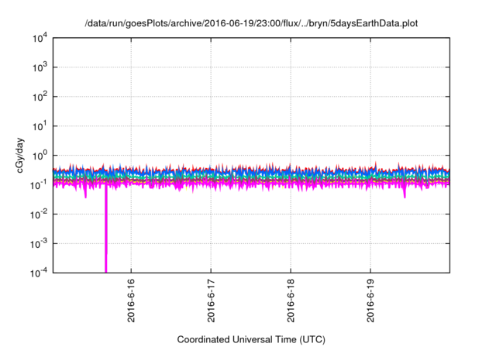Click the 10^2 y-axis tick label
Viewport: 496px width, 347px height.
[40, 97]
